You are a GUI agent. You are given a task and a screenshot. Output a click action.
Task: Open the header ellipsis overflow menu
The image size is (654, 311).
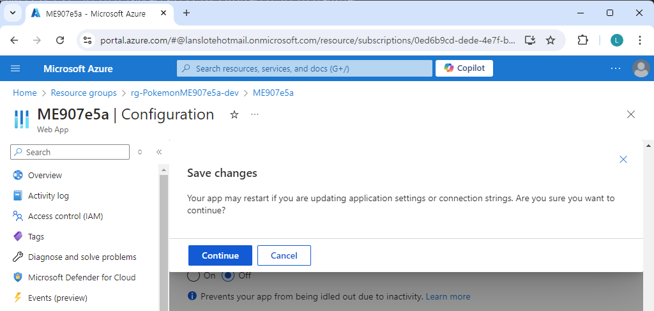click(616, 68)
